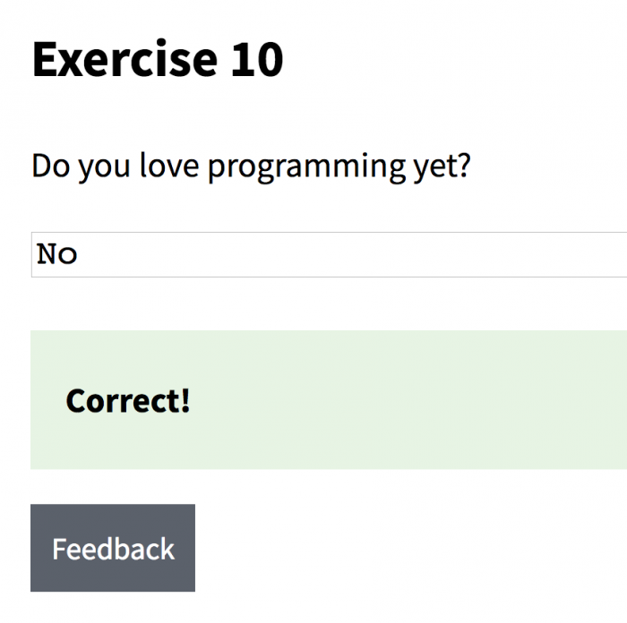Select the "Exercise 10" heading
Image resolution: width=627 pixels, height=623 pixels.
tap(158, 60)
